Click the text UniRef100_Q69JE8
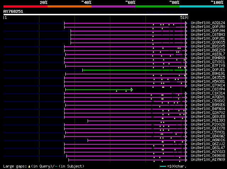 [x=208, y=117]
